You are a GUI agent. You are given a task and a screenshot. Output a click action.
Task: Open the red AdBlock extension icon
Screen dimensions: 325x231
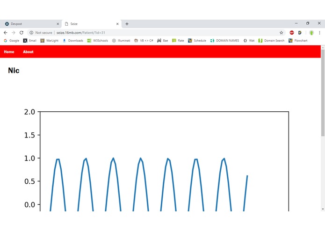[292, 33]
